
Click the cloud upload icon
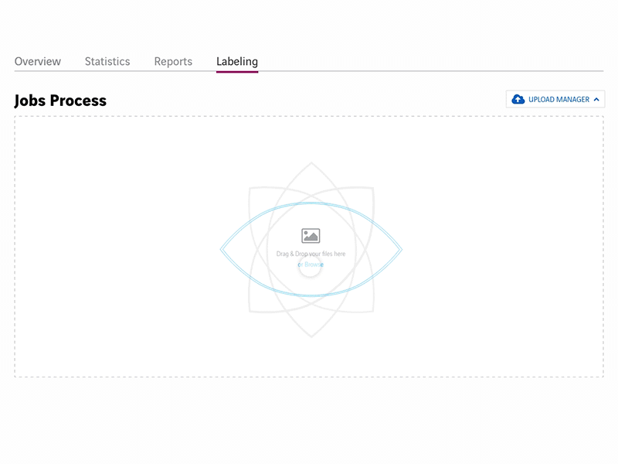coord(518,100)
